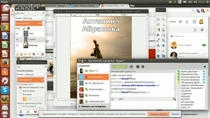Select the Move tool in toolbox
The width and height of the screenshot is (210, 118).
(163, 46)
